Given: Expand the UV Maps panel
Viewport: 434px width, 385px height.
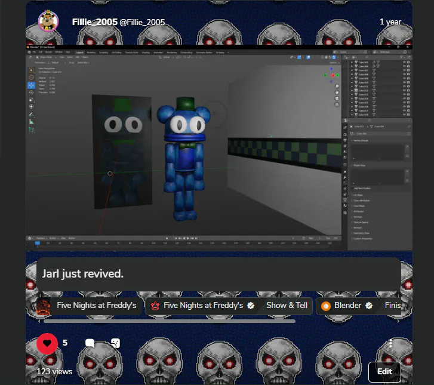Looking at the screenshot, I should coord(357,195).
